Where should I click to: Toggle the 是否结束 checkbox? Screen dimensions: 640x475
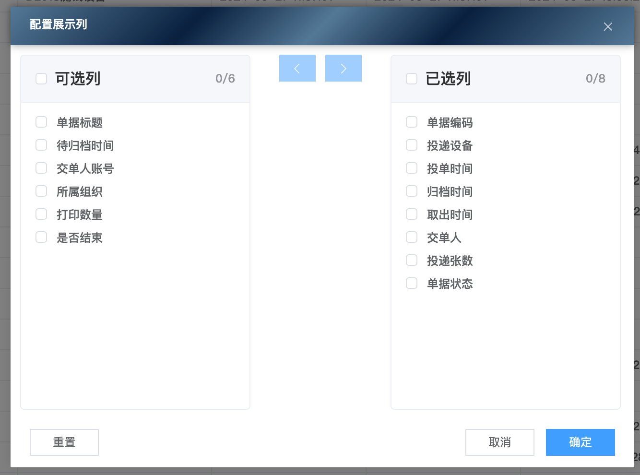coord(41,237)
